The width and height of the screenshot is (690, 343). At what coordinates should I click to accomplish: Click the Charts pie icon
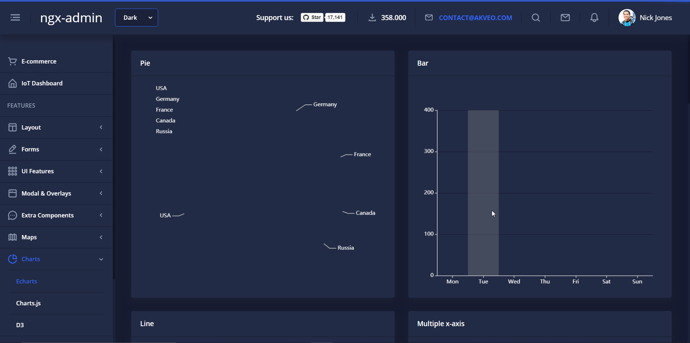tap(13, 259)
